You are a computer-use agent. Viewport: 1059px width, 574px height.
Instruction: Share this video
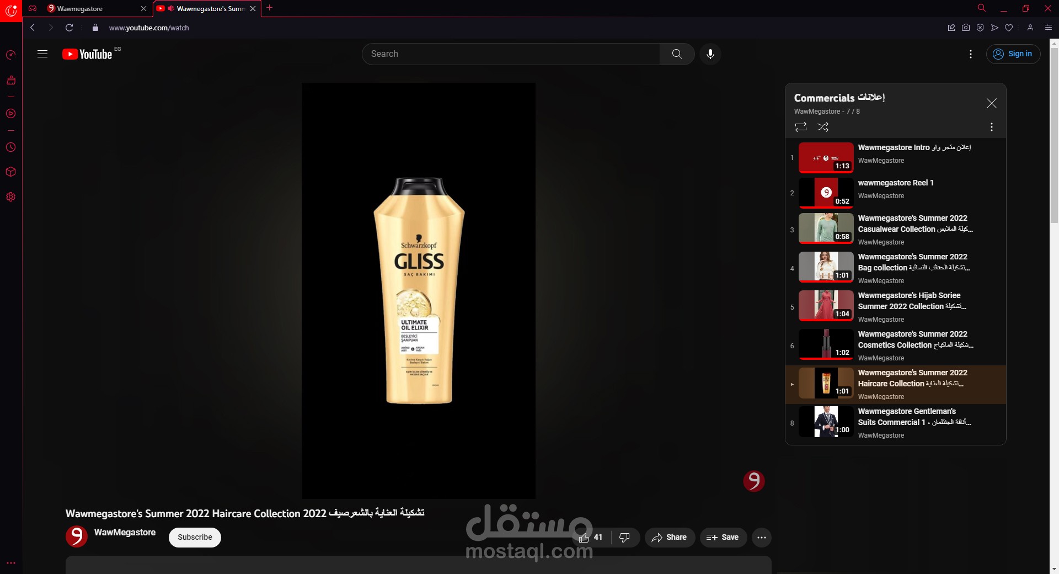(670, 538)
